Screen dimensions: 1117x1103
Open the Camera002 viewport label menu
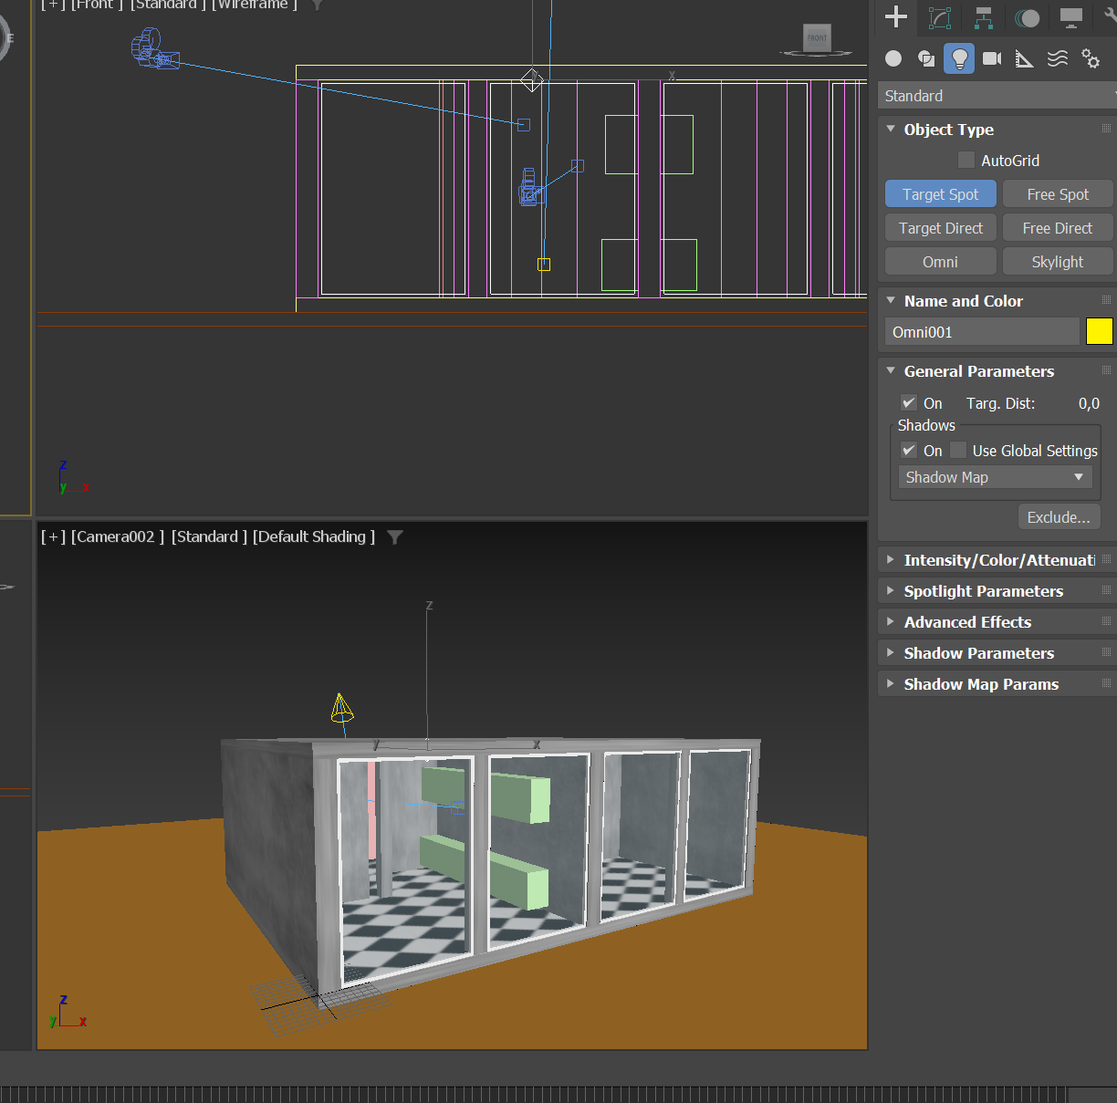(x=117, y=536)
